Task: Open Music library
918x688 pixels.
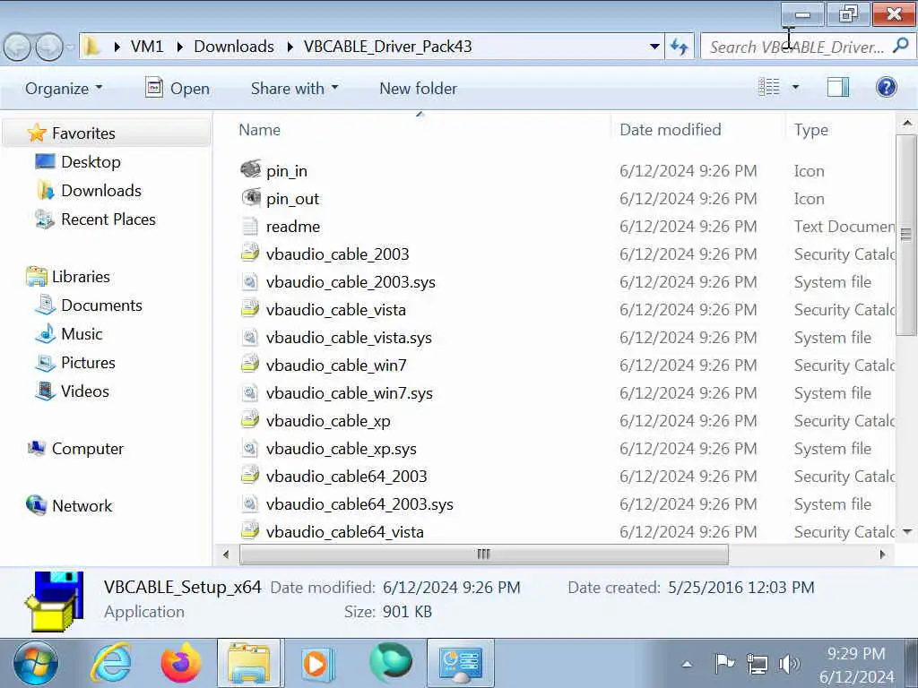Action: pos(82,333)
